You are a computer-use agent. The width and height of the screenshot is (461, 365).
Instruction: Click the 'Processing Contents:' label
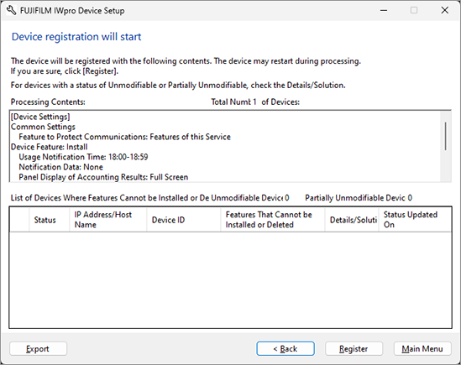[48, 102]
